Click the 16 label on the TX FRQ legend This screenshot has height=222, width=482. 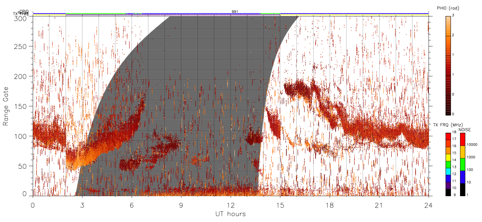tap(454, 146)
